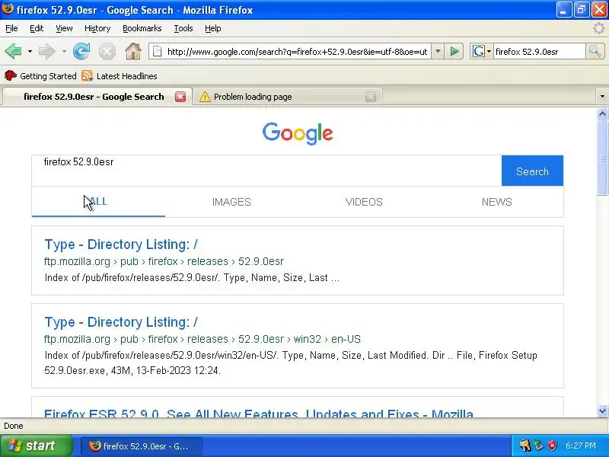Click the Stop loading button
Viewport: 609px width, 457px height.
(107, 51)
